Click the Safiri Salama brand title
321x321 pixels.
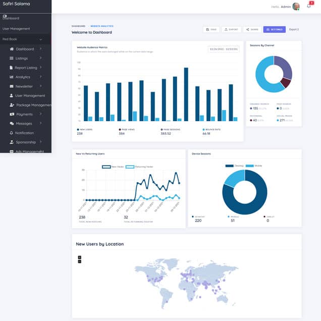click(x=16, y=4)
